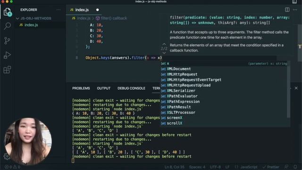The image size is (302, 170).
Task: Split the editor to the right
Action: (x=287, y=9)
